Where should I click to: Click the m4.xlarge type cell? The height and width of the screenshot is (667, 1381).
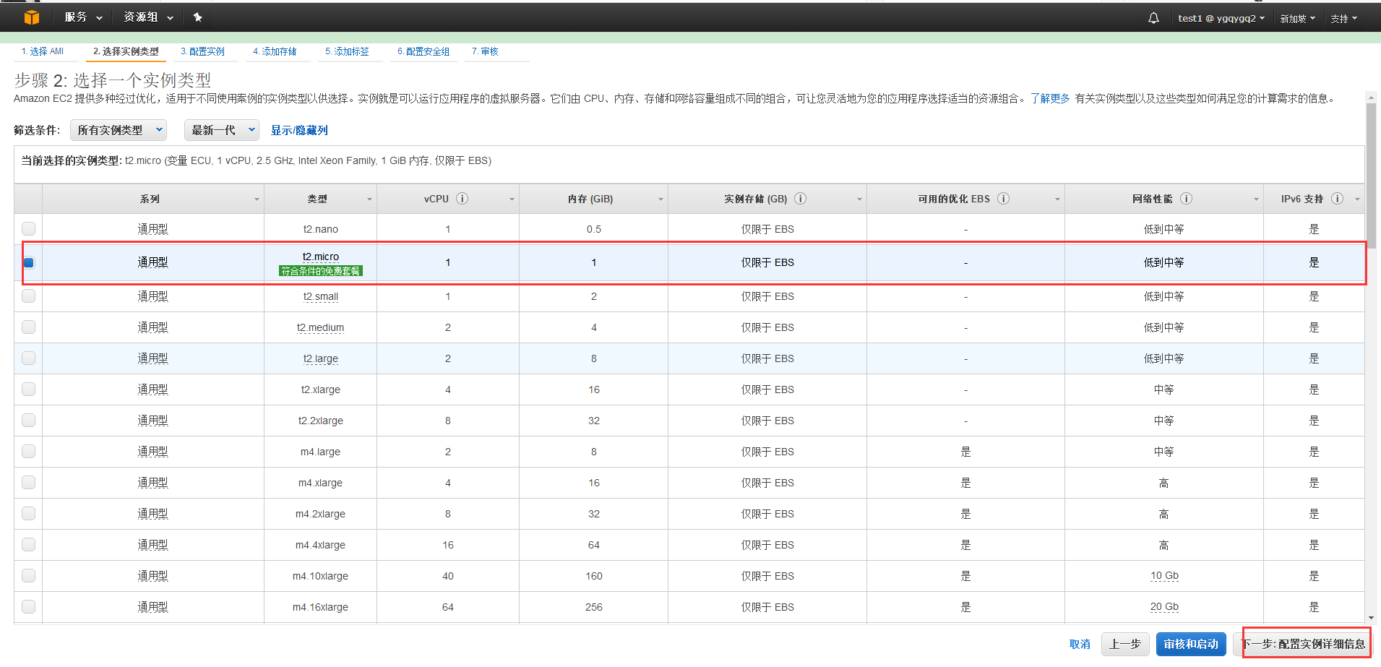pos(320,483)
